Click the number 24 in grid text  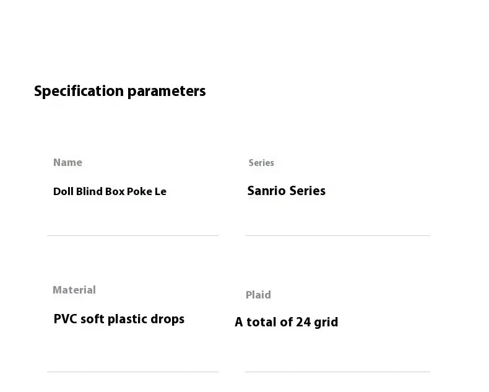point(303,323)
